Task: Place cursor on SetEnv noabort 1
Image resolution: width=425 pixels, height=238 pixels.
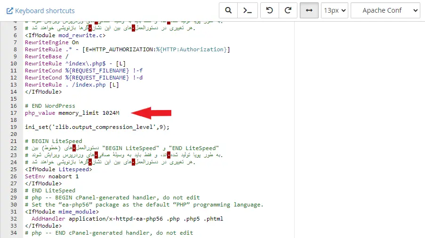Action: [x=52, y=176]
